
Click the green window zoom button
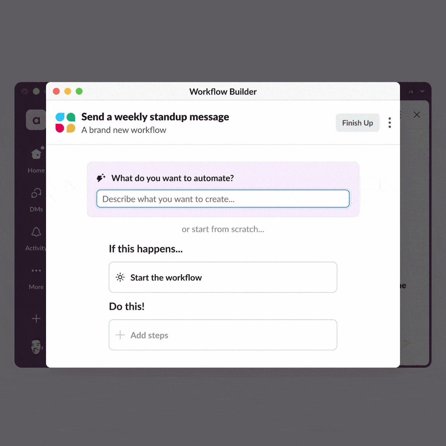coord(79,91)
